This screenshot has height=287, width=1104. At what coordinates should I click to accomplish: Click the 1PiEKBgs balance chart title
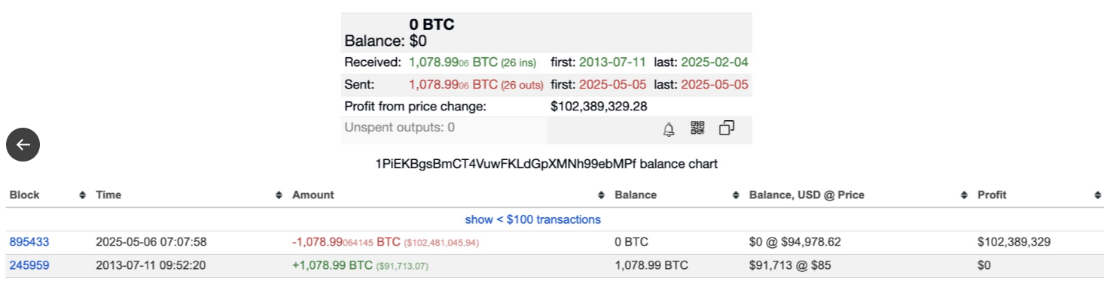pos(547,164)
